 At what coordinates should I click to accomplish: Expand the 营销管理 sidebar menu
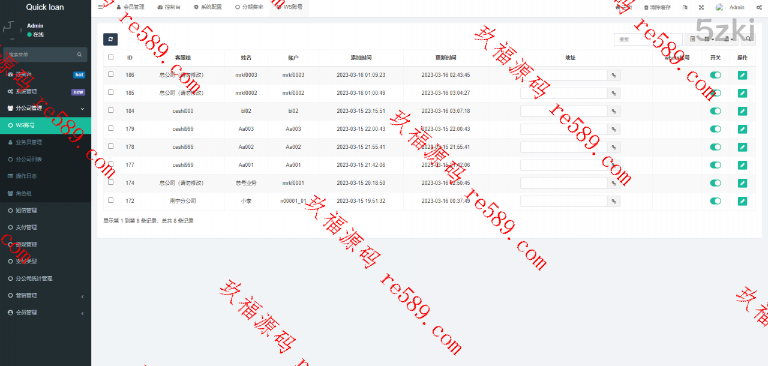(46, 295)
